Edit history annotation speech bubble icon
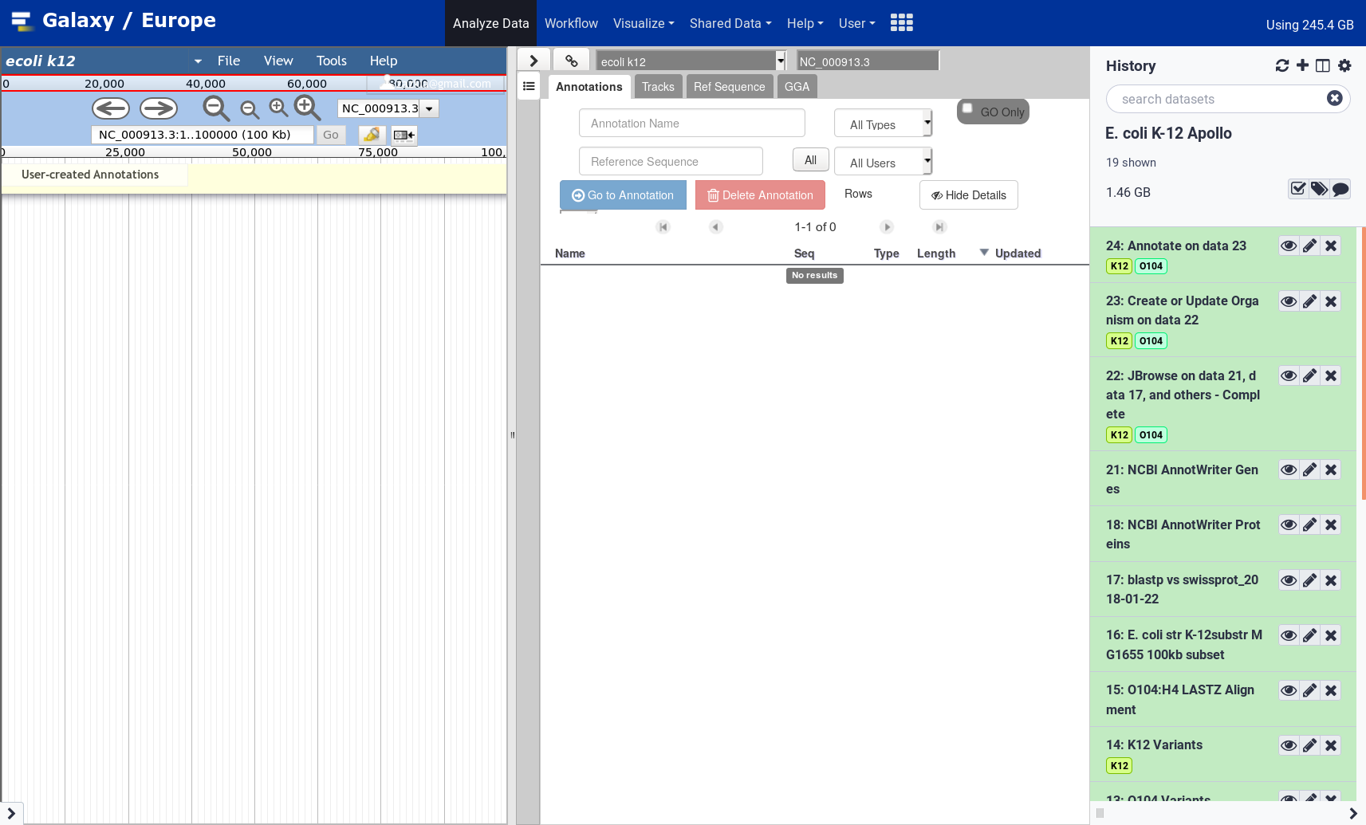The height and width of the screenshot is (825, 1366). pos(1340,189)
